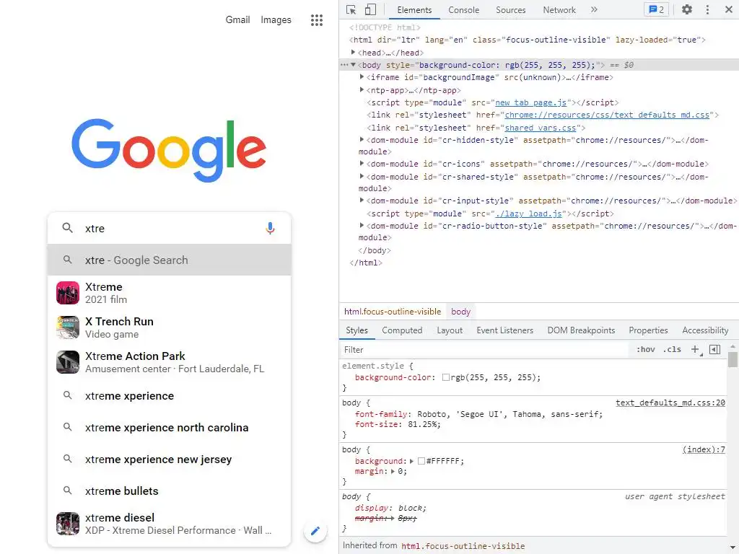This screenshot has width=739, height=554.
Task: Click magnifier icon of xtreme xperience new jersey
Action: (68, 459)
